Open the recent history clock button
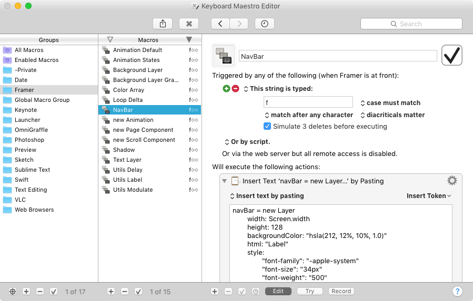Screen dimensions: 473x301 (265, 24)
